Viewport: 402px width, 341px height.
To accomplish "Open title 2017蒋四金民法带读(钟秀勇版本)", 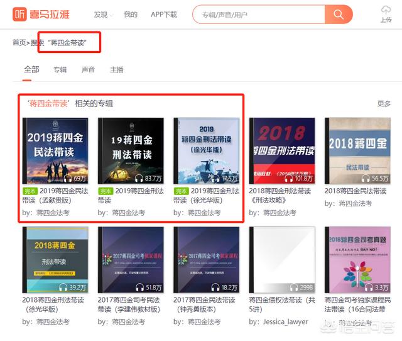I will click(204, 305).
